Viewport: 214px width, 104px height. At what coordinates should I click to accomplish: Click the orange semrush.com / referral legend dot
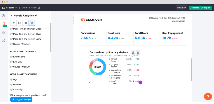[109, 70]
